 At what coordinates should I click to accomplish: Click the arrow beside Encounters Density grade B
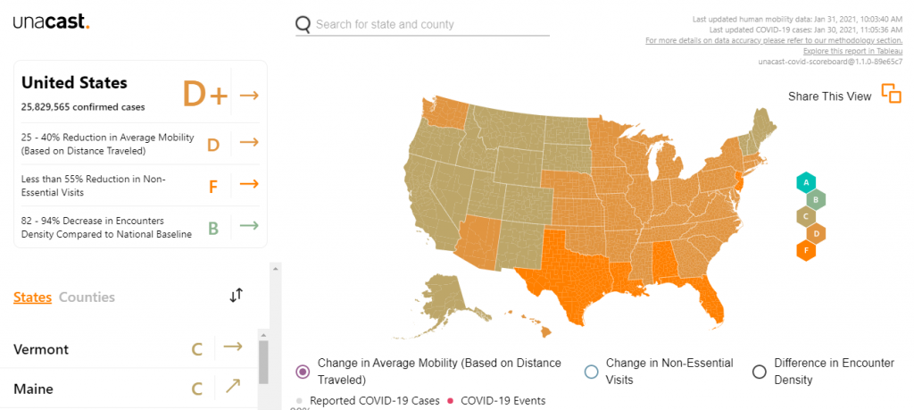[249, 226]
